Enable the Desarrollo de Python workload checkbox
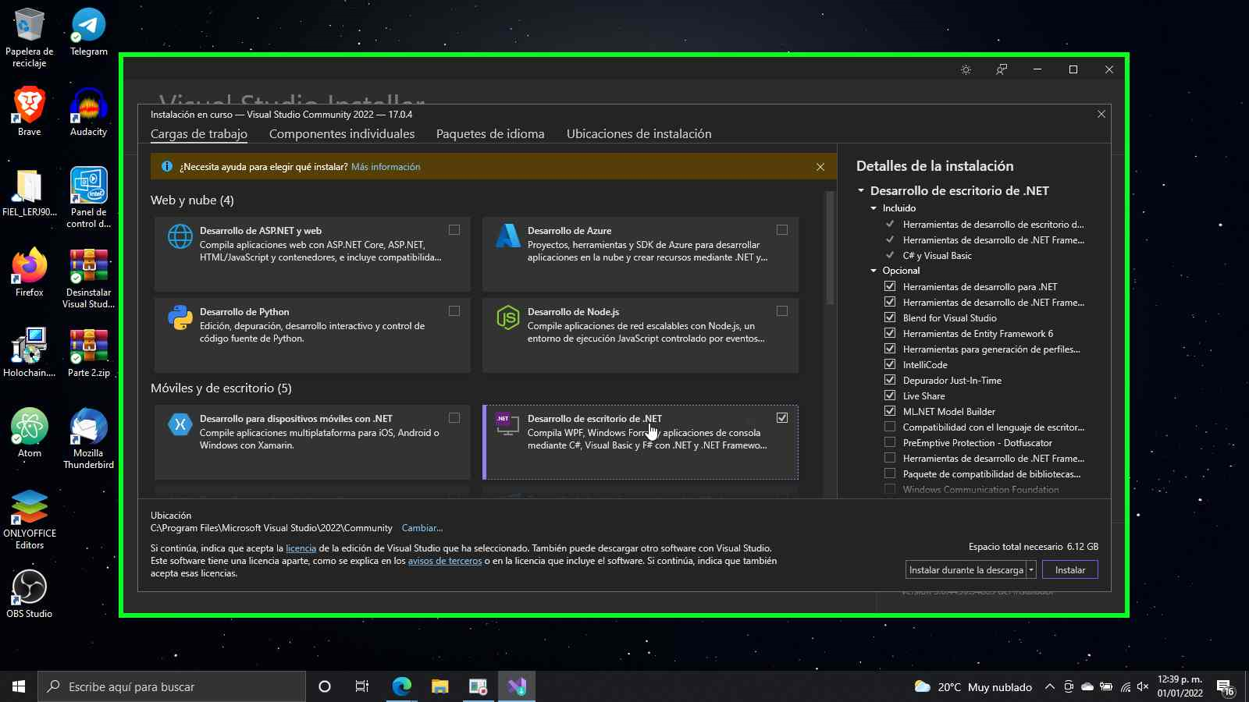 point(454,310)
